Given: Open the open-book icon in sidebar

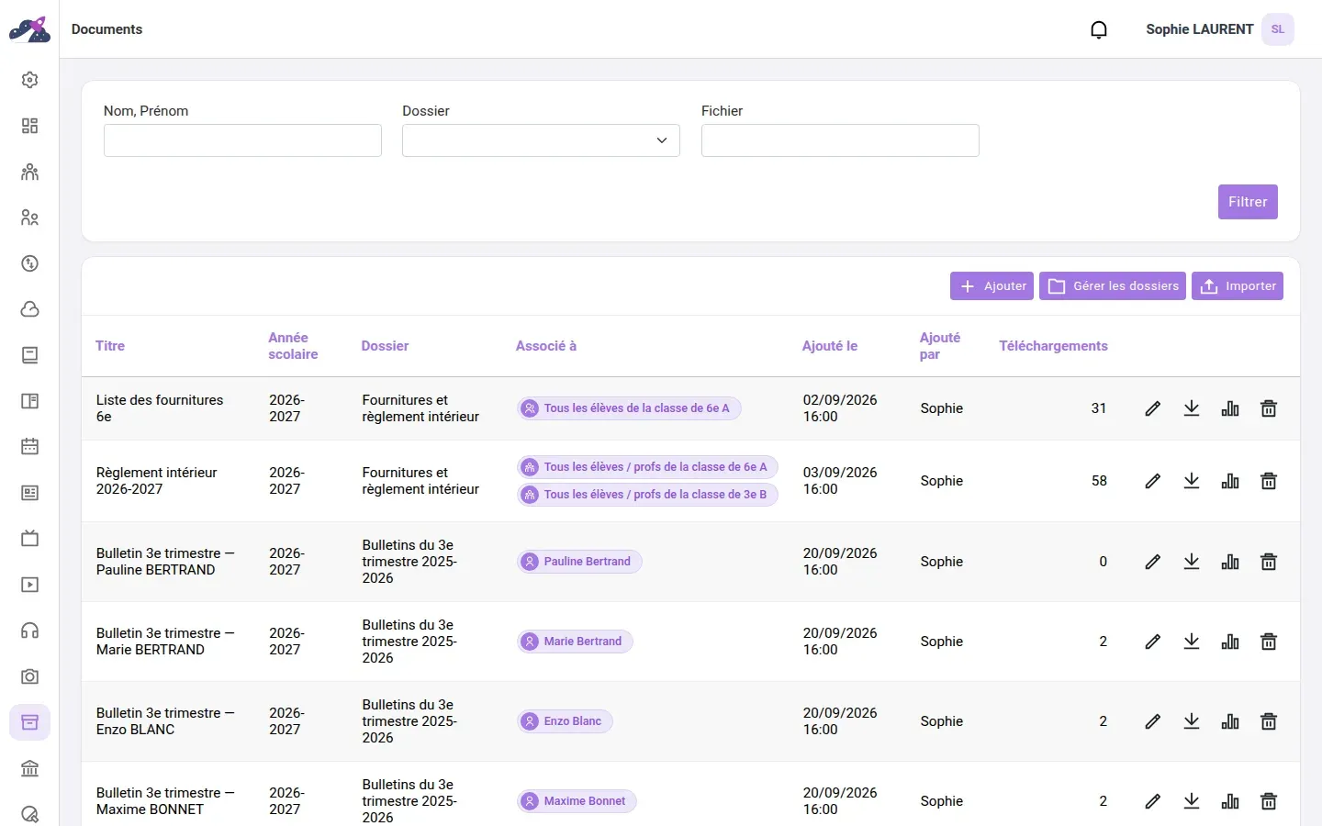Looking at the screenshot, I should 29,401.
